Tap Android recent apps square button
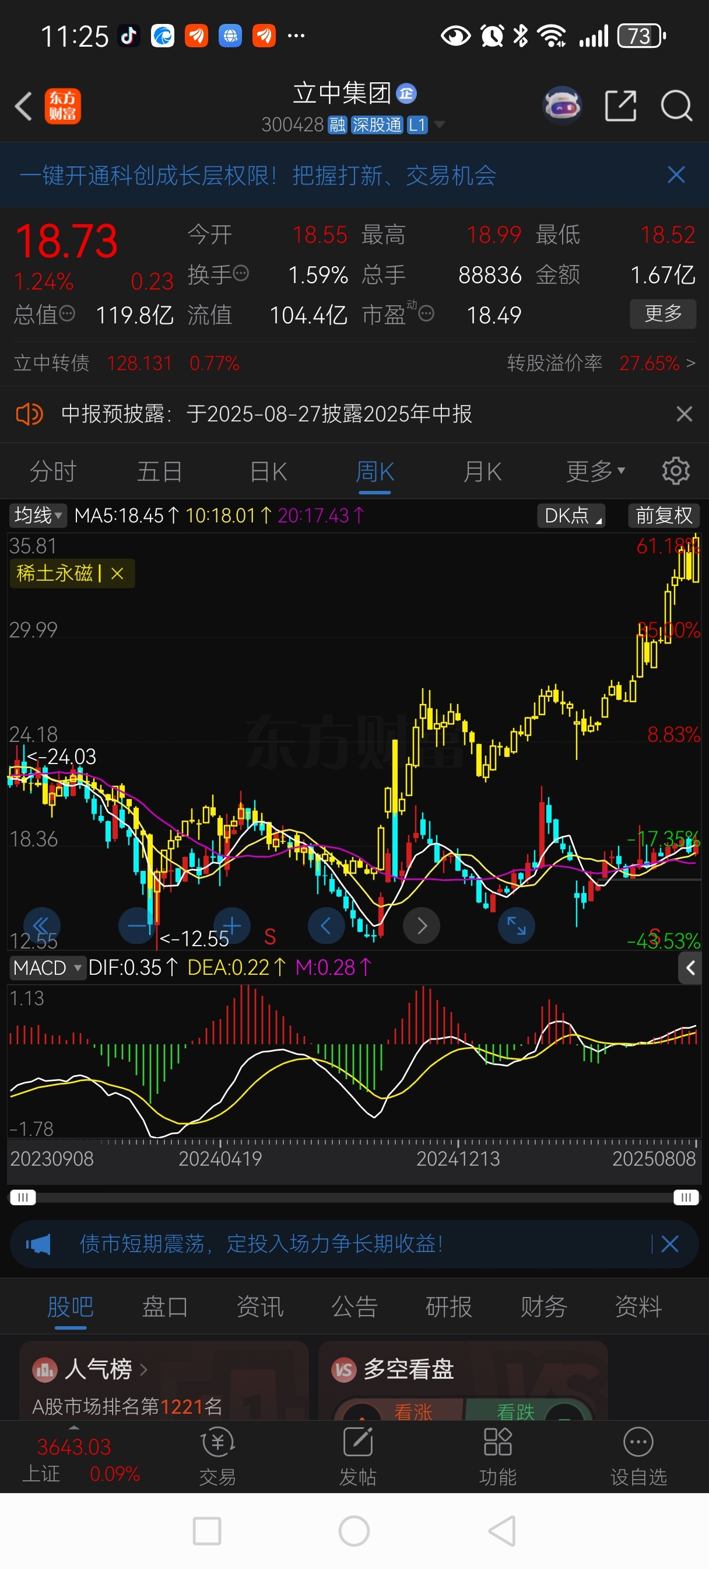709x1569 pixels. [x=207, y=1530]
